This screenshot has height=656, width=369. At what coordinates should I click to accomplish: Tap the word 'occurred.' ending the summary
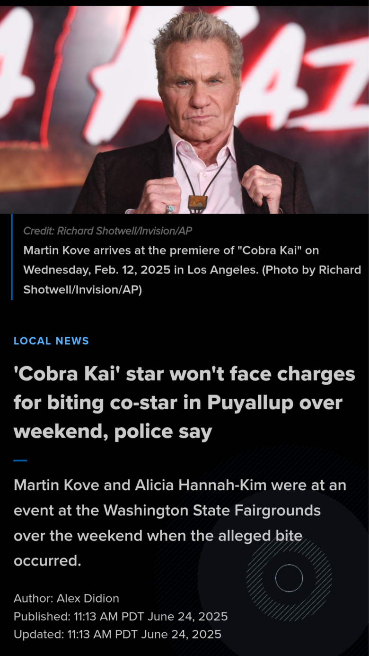pyautogui.click(x=47, y=561)
